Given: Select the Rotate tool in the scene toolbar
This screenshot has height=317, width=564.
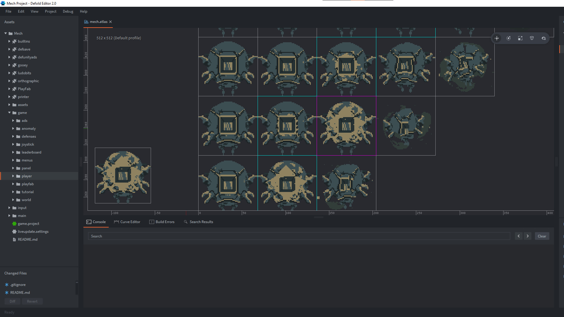Looking at the screenshot, I should point(509,38).
